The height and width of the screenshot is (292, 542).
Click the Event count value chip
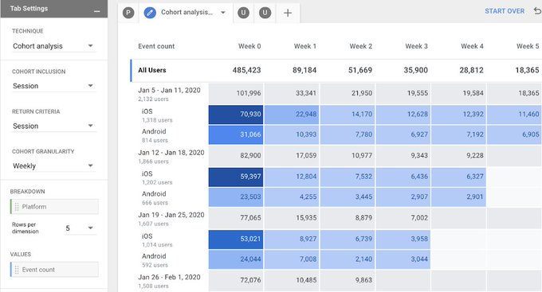[x=54, y=270]
